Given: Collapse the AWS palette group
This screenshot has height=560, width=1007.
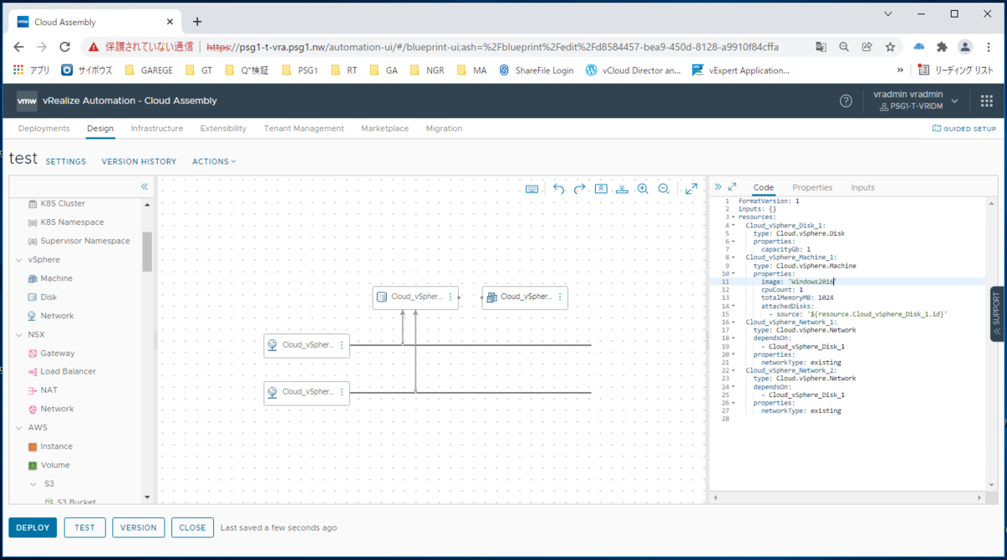Looking at the screenshot, I should coord(19,427).
